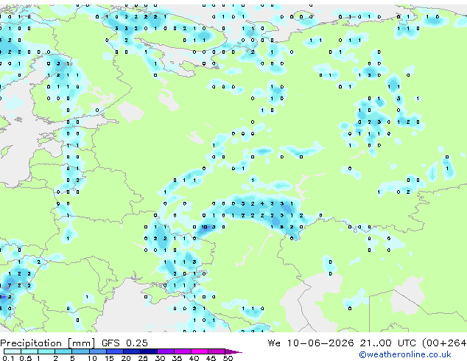
Task: Click the '15' legend scale label
Action: pos(109,358)
